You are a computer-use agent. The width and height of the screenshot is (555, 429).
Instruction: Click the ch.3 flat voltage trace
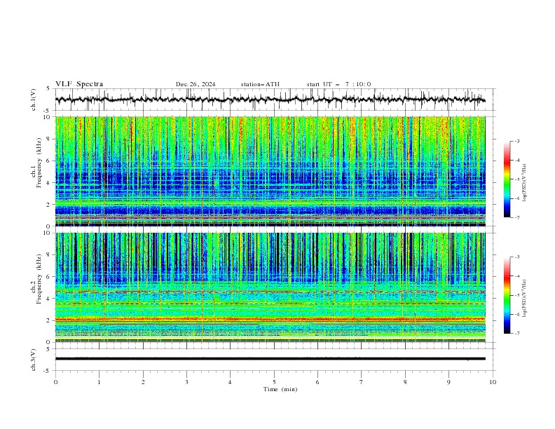(270, 359)
